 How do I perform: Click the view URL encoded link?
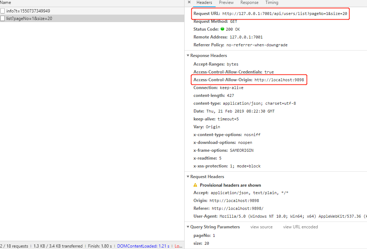[x=300, y=227]
